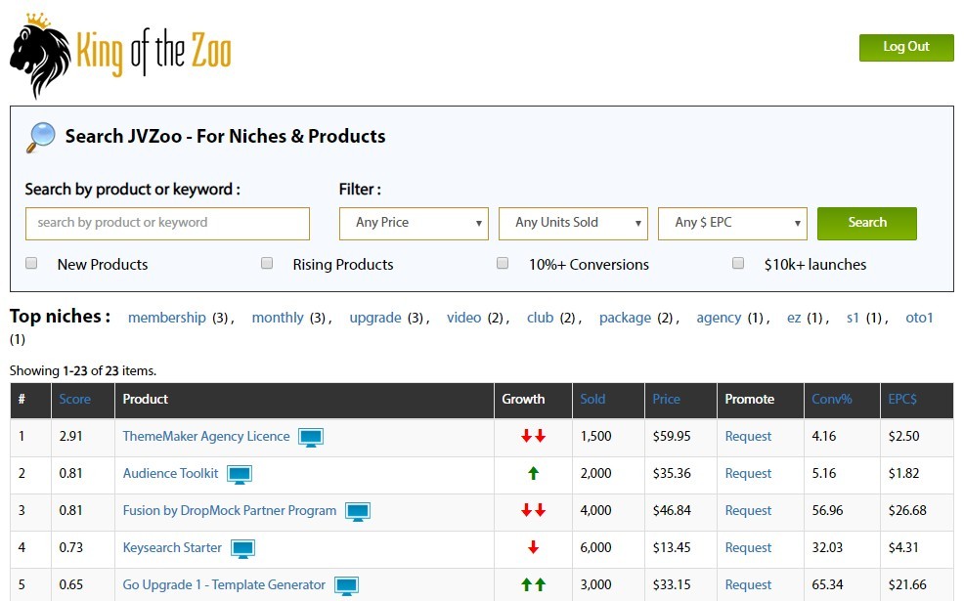The width and height of the screenshot is (964, 601).
Task: Click red down arrows for ThemeMaker row
Action: [x=533, y=436]
